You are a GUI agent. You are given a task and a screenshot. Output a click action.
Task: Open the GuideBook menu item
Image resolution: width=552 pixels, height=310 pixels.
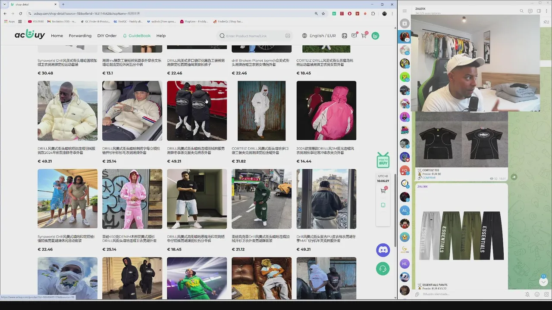(x=137, y=36)
